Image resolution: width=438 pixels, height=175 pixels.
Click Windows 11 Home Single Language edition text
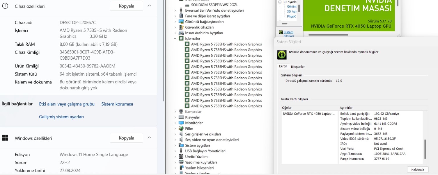coord(94,155)
